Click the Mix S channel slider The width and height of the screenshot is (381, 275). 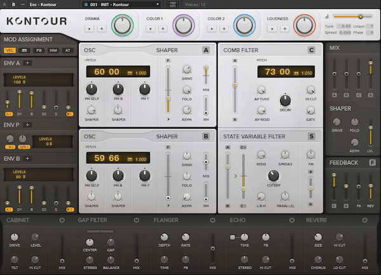370,74
